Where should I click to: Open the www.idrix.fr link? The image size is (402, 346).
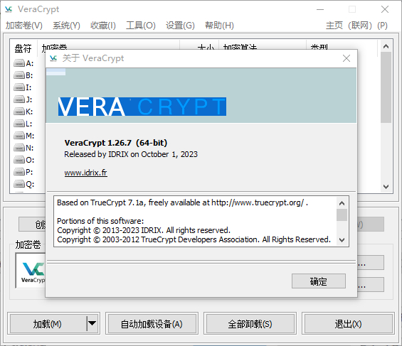[x=85, y=173]
